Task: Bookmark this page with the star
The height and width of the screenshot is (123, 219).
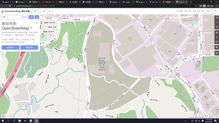Action: point(196,6)
